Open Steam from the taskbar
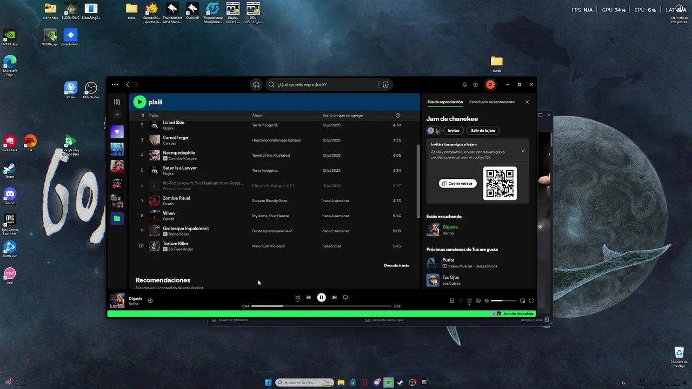 [400, 383]
